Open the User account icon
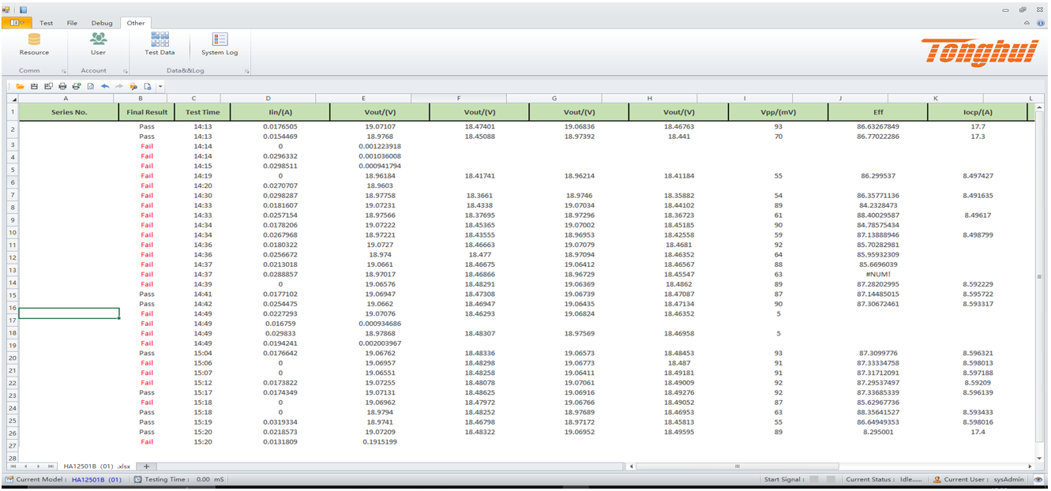1051x491 pixels. click(98, 39)
